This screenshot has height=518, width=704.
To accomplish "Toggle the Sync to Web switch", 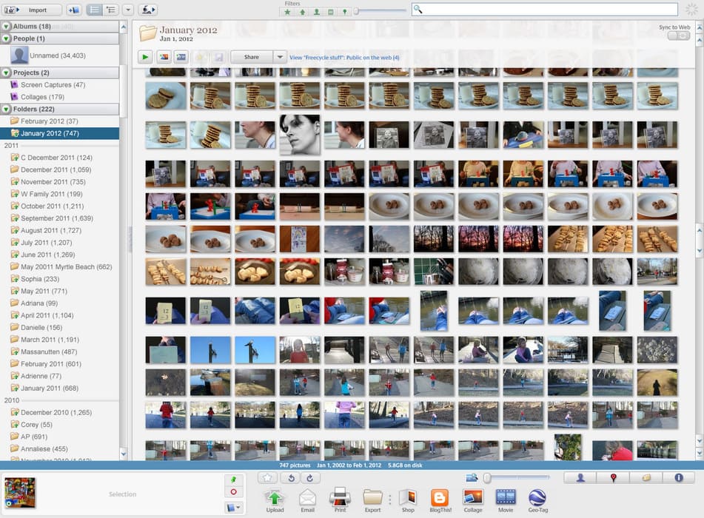I will [678, 36].
